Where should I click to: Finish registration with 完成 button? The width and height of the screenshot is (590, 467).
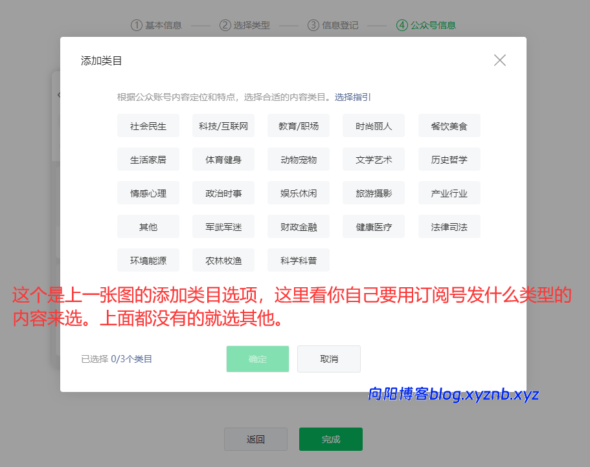pyautogui.click(x=330, y=439)
